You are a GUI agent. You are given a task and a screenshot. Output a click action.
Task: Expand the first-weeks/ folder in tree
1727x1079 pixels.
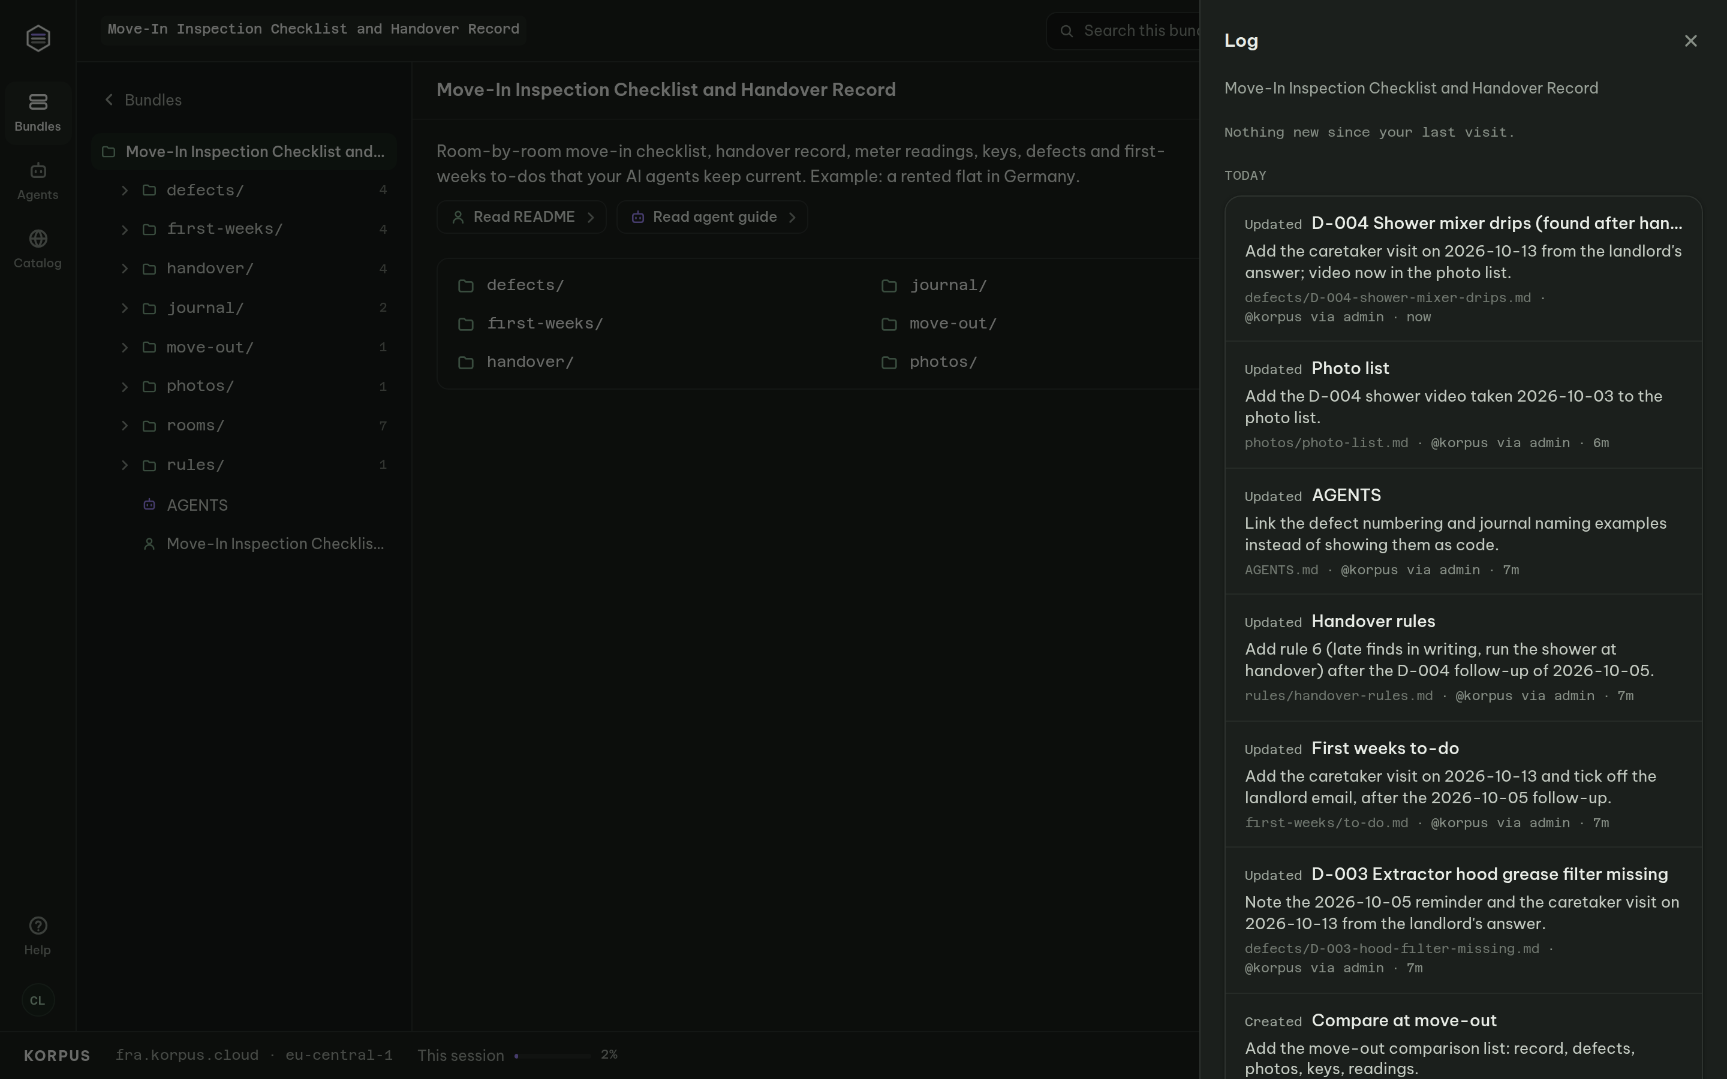(125, 229)
